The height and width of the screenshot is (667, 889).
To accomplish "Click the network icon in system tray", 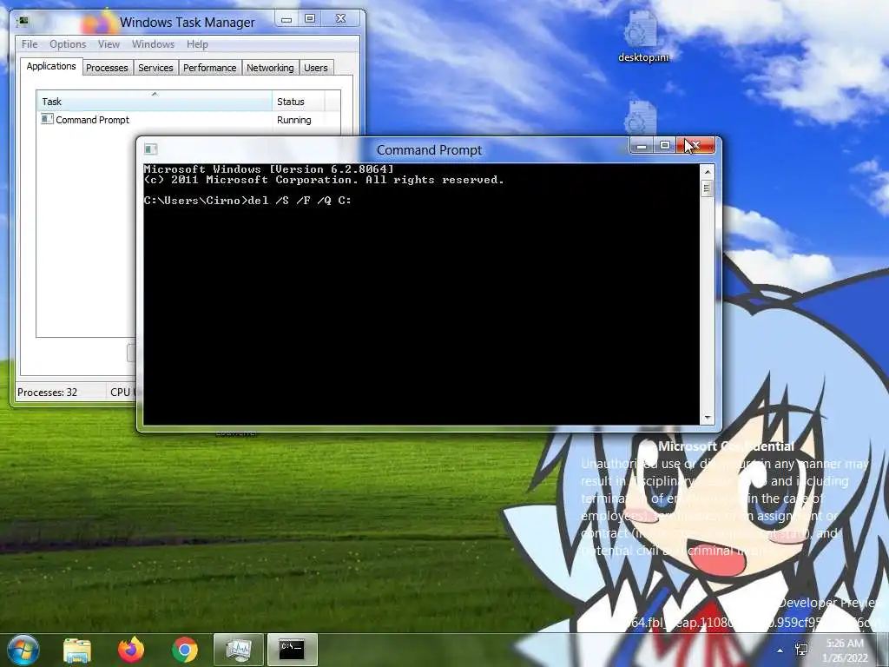I will point(801,650).
